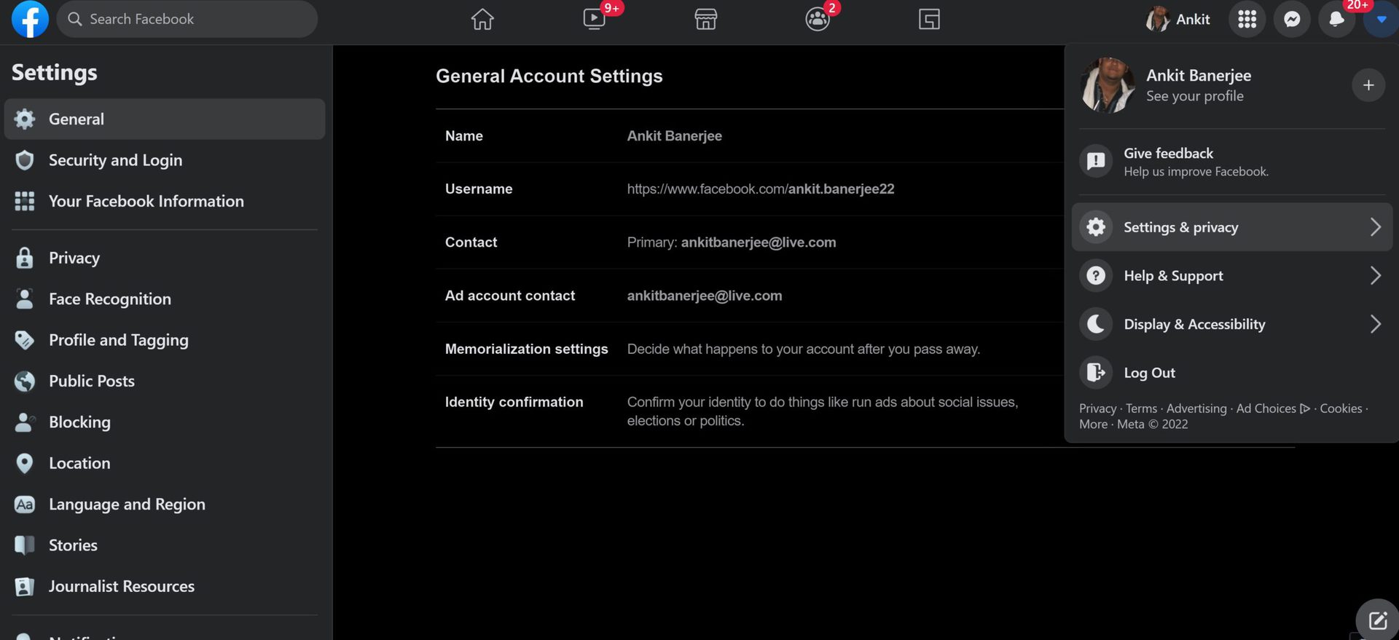Click the Give feedback exclamation icon
Screen dimensions: 1399x640
[1096, 161]
